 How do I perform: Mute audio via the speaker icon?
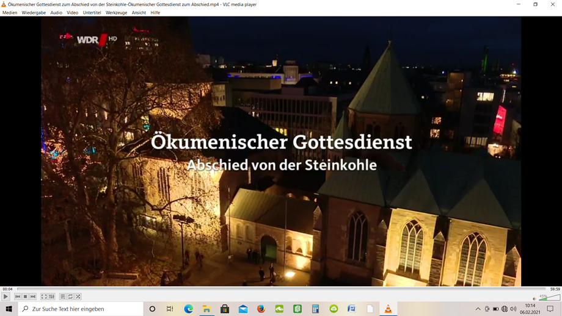(x=535, y=298)
